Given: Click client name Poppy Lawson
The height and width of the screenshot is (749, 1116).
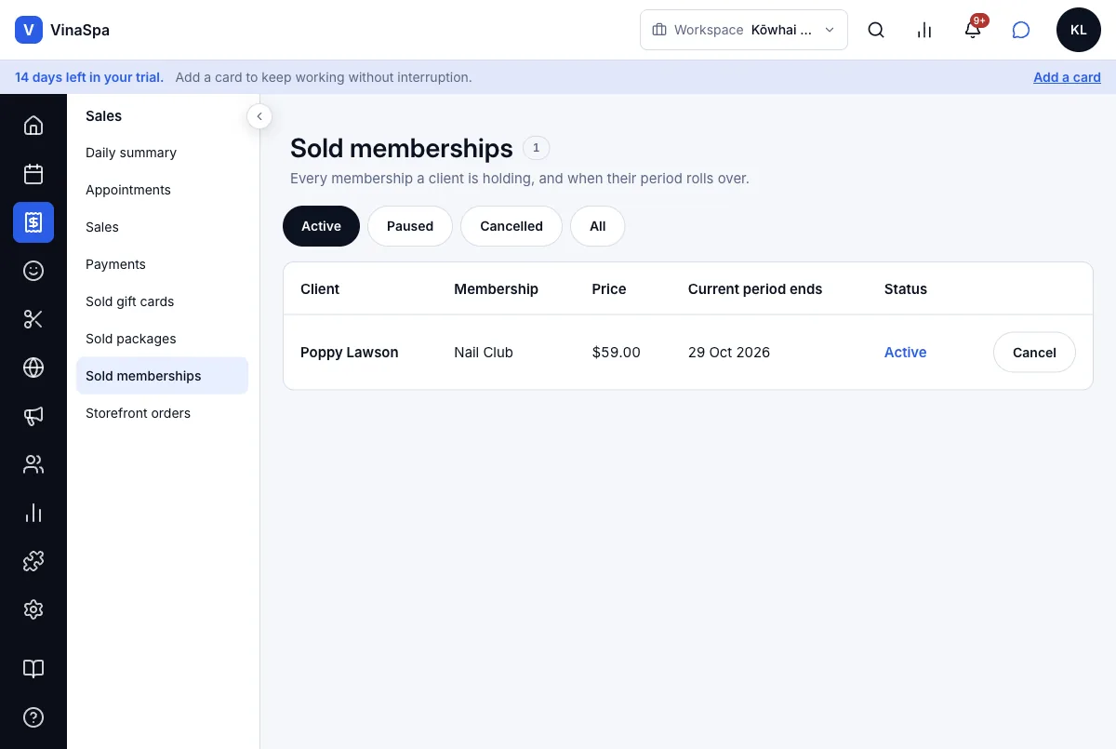Looking at the screenshot, I should pos(350,353).
